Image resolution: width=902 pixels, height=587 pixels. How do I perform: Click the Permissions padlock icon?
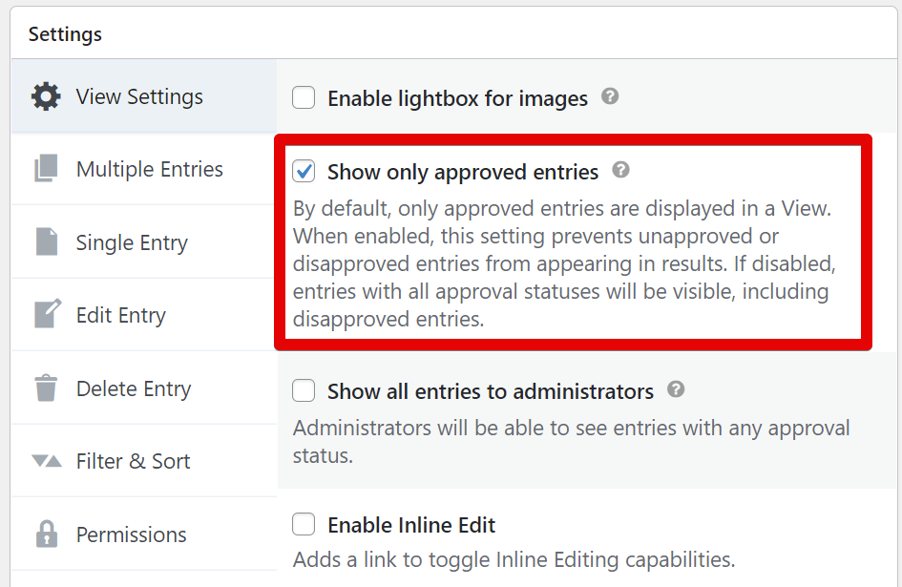[x=47, y=535]
